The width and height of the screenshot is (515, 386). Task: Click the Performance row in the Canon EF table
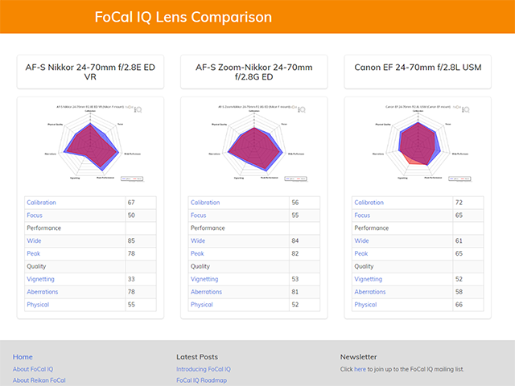click(418, 228)
